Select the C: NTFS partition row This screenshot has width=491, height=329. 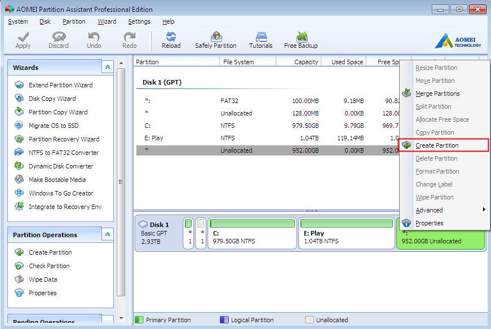pyautogui.click(x=268, y=126)
